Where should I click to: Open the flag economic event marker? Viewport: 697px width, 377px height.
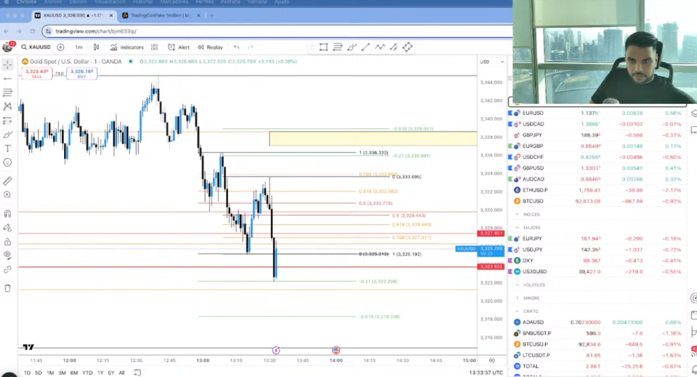click(336, 351)
